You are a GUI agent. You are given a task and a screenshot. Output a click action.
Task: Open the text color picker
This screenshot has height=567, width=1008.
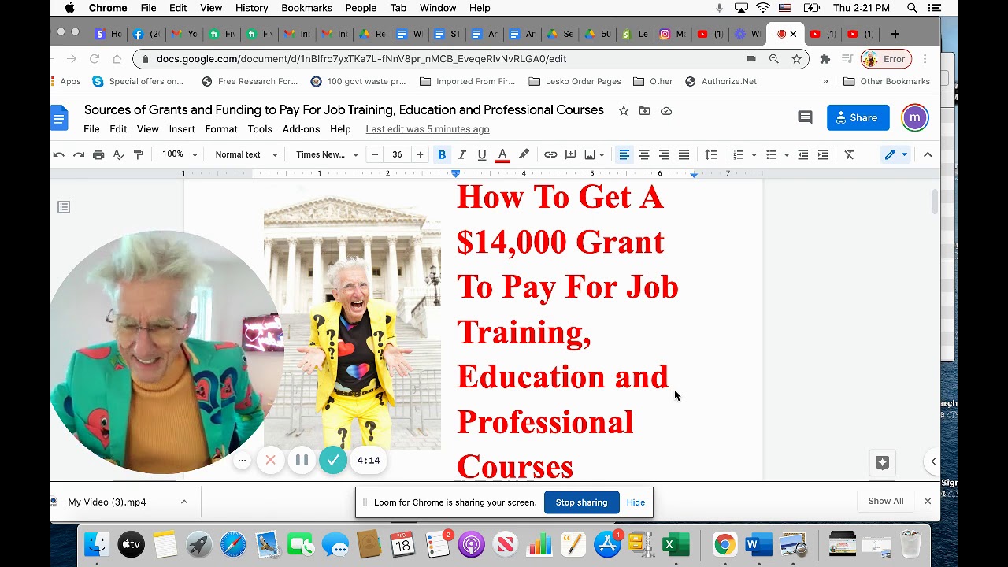point(502,154)
